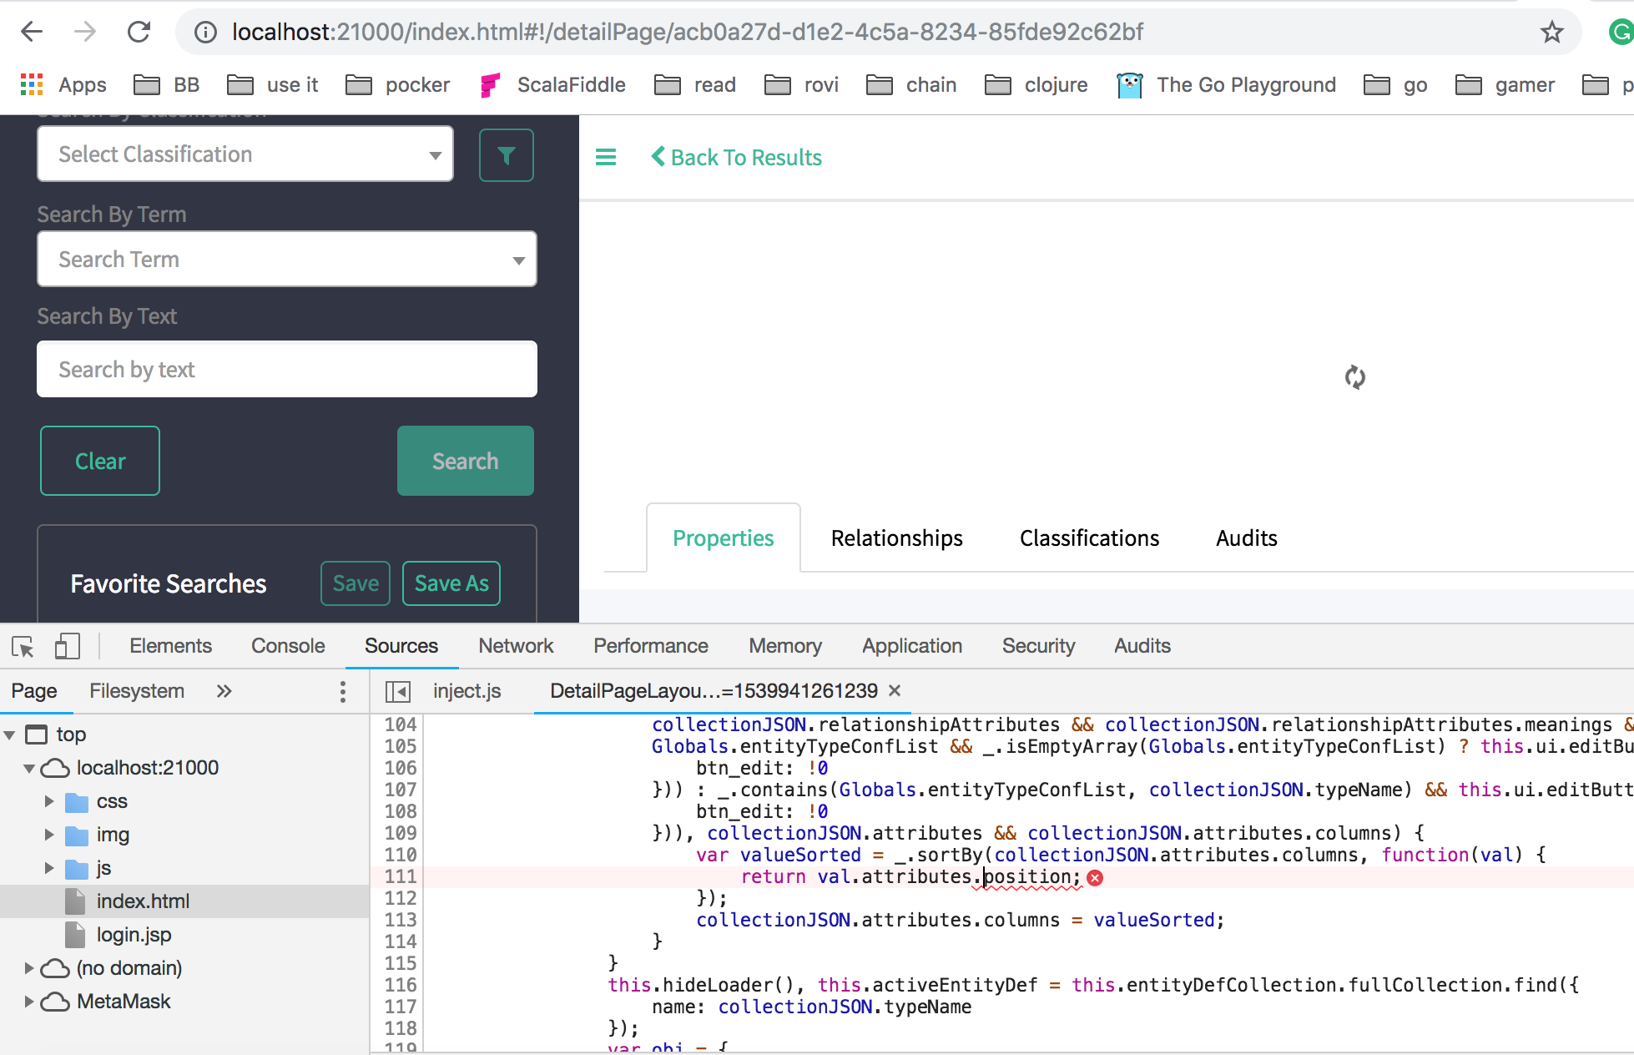Click the filter icon beside Select Classification

click(506, 154)
